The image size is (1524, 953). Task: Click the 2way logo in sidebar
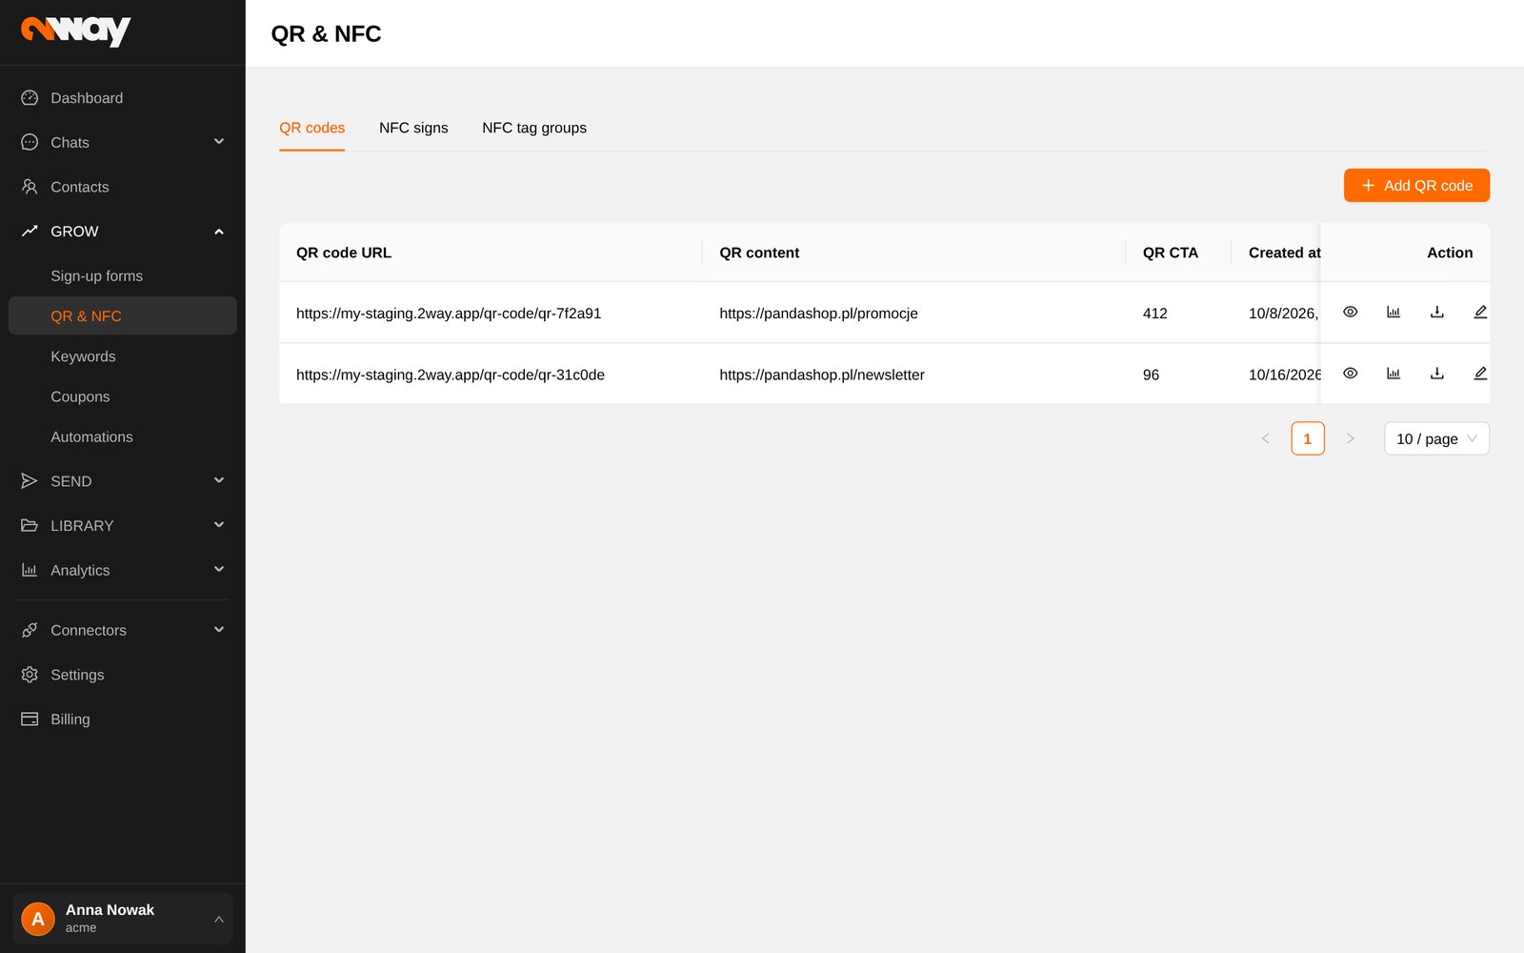click(x=76, y=31)
